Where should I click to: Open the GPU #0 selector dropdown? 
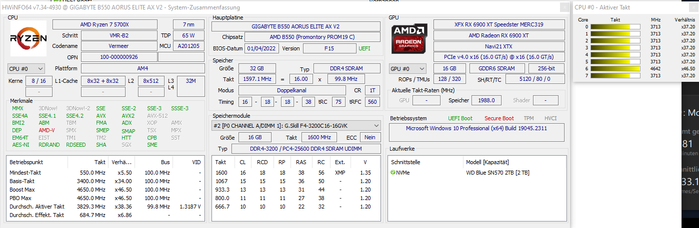pos(407,68)
